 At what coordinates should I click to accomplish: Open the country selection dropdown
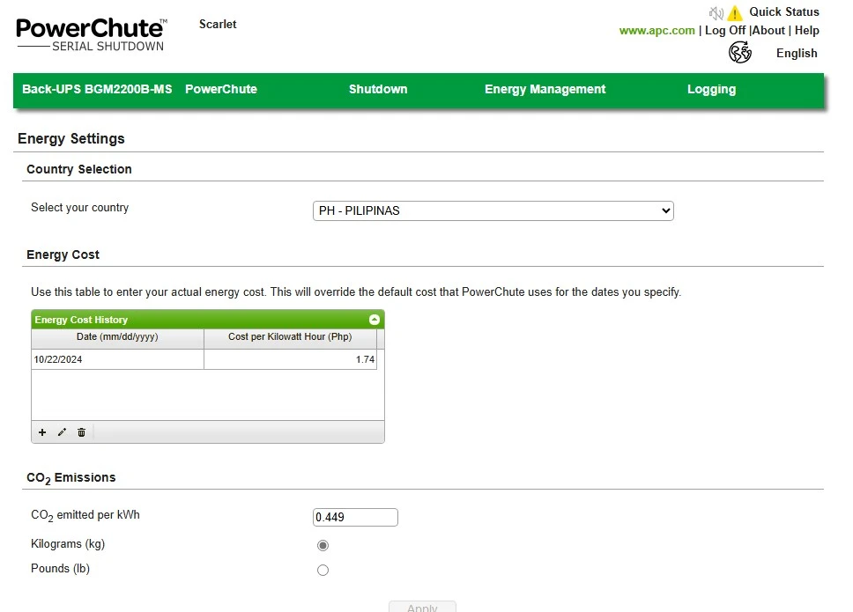coord(493,210)
